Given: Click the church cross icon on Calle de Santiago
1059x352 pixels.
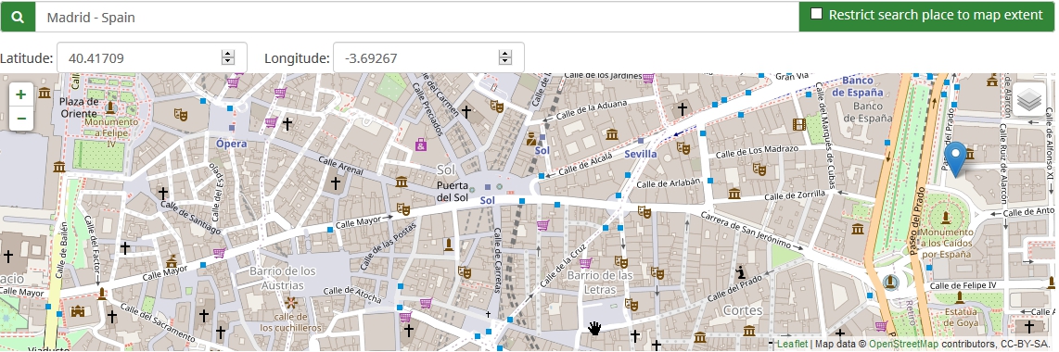Looking at the screenshot, I should tap(162, 194).
